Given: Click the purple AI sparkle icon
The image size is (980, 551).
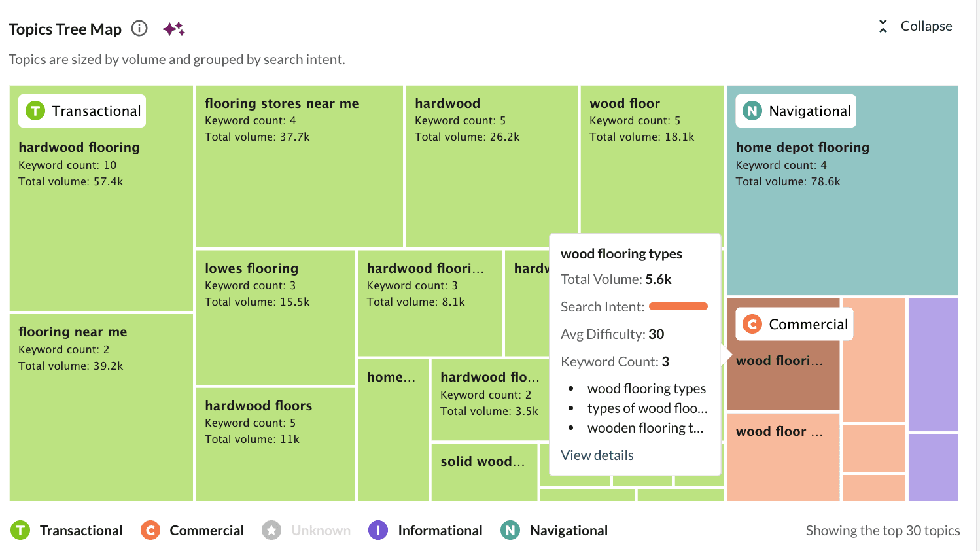Looking at the screenshot, I should [173, 29].
